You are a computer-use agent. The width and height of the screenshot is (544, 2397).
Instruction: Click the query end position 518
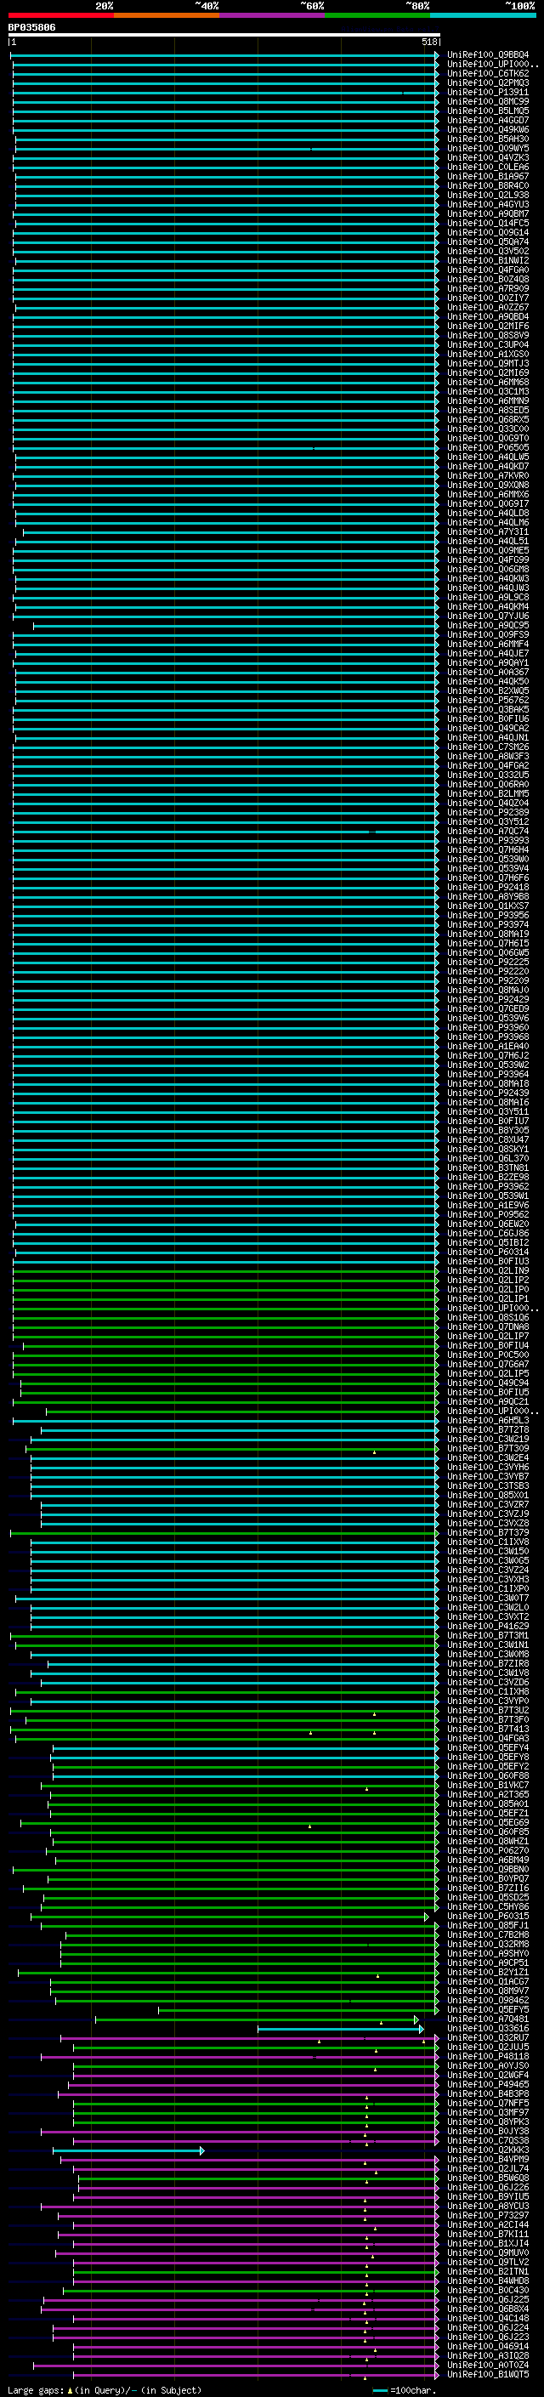(428, 42)
